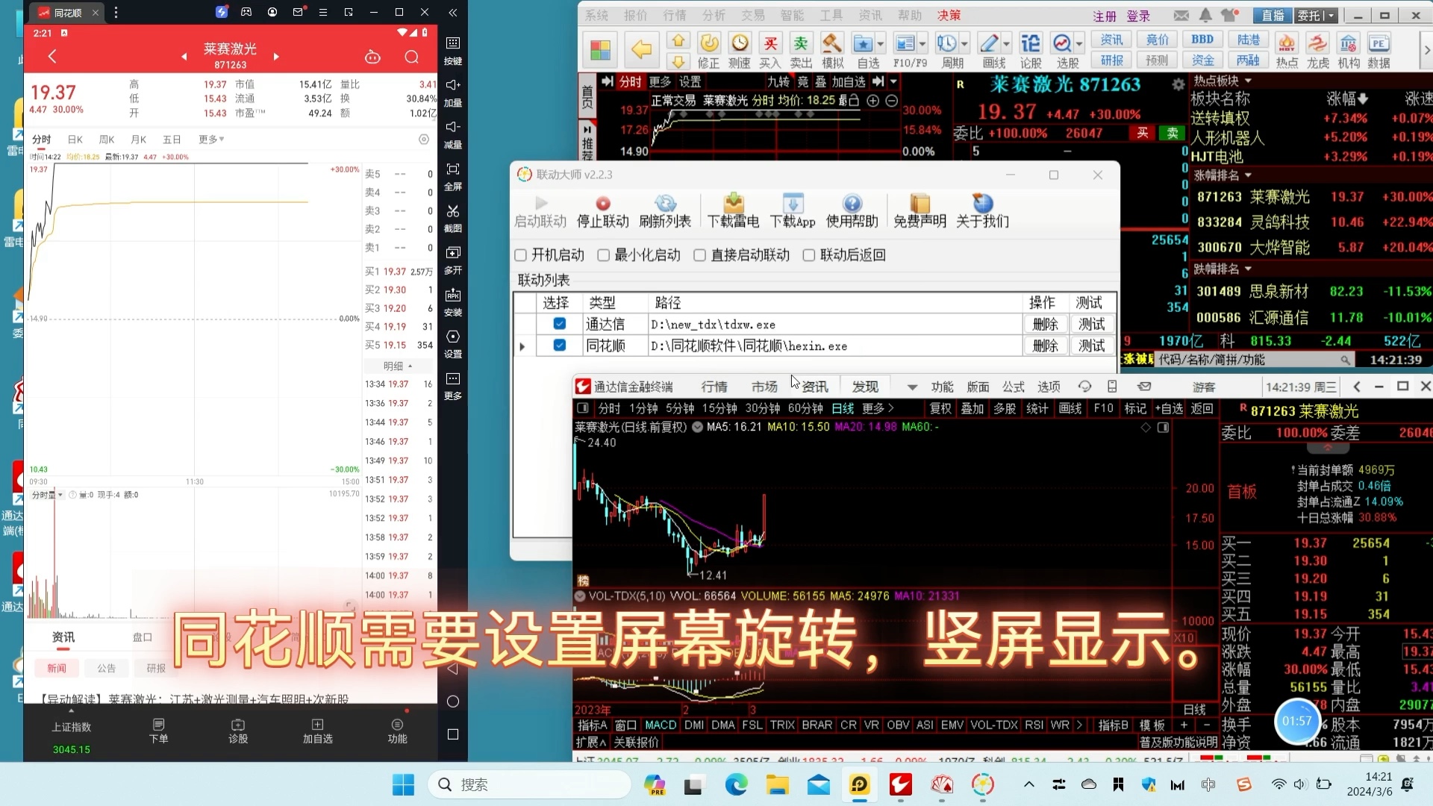Click the 停止联动 stop icon
The width and height of the screenshot is (1433, 806).
click(x=603, y=204)
